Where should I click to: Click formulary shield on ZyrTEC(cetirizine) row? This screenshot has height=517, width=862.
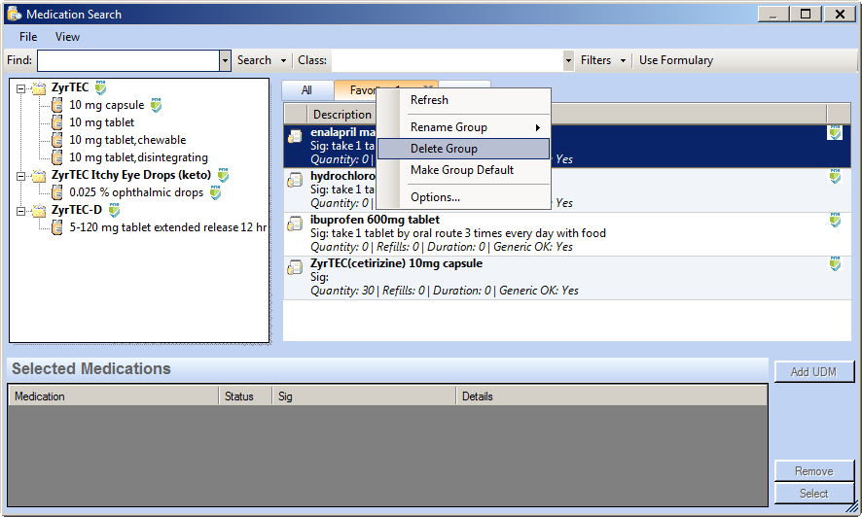tap(835, 264)
